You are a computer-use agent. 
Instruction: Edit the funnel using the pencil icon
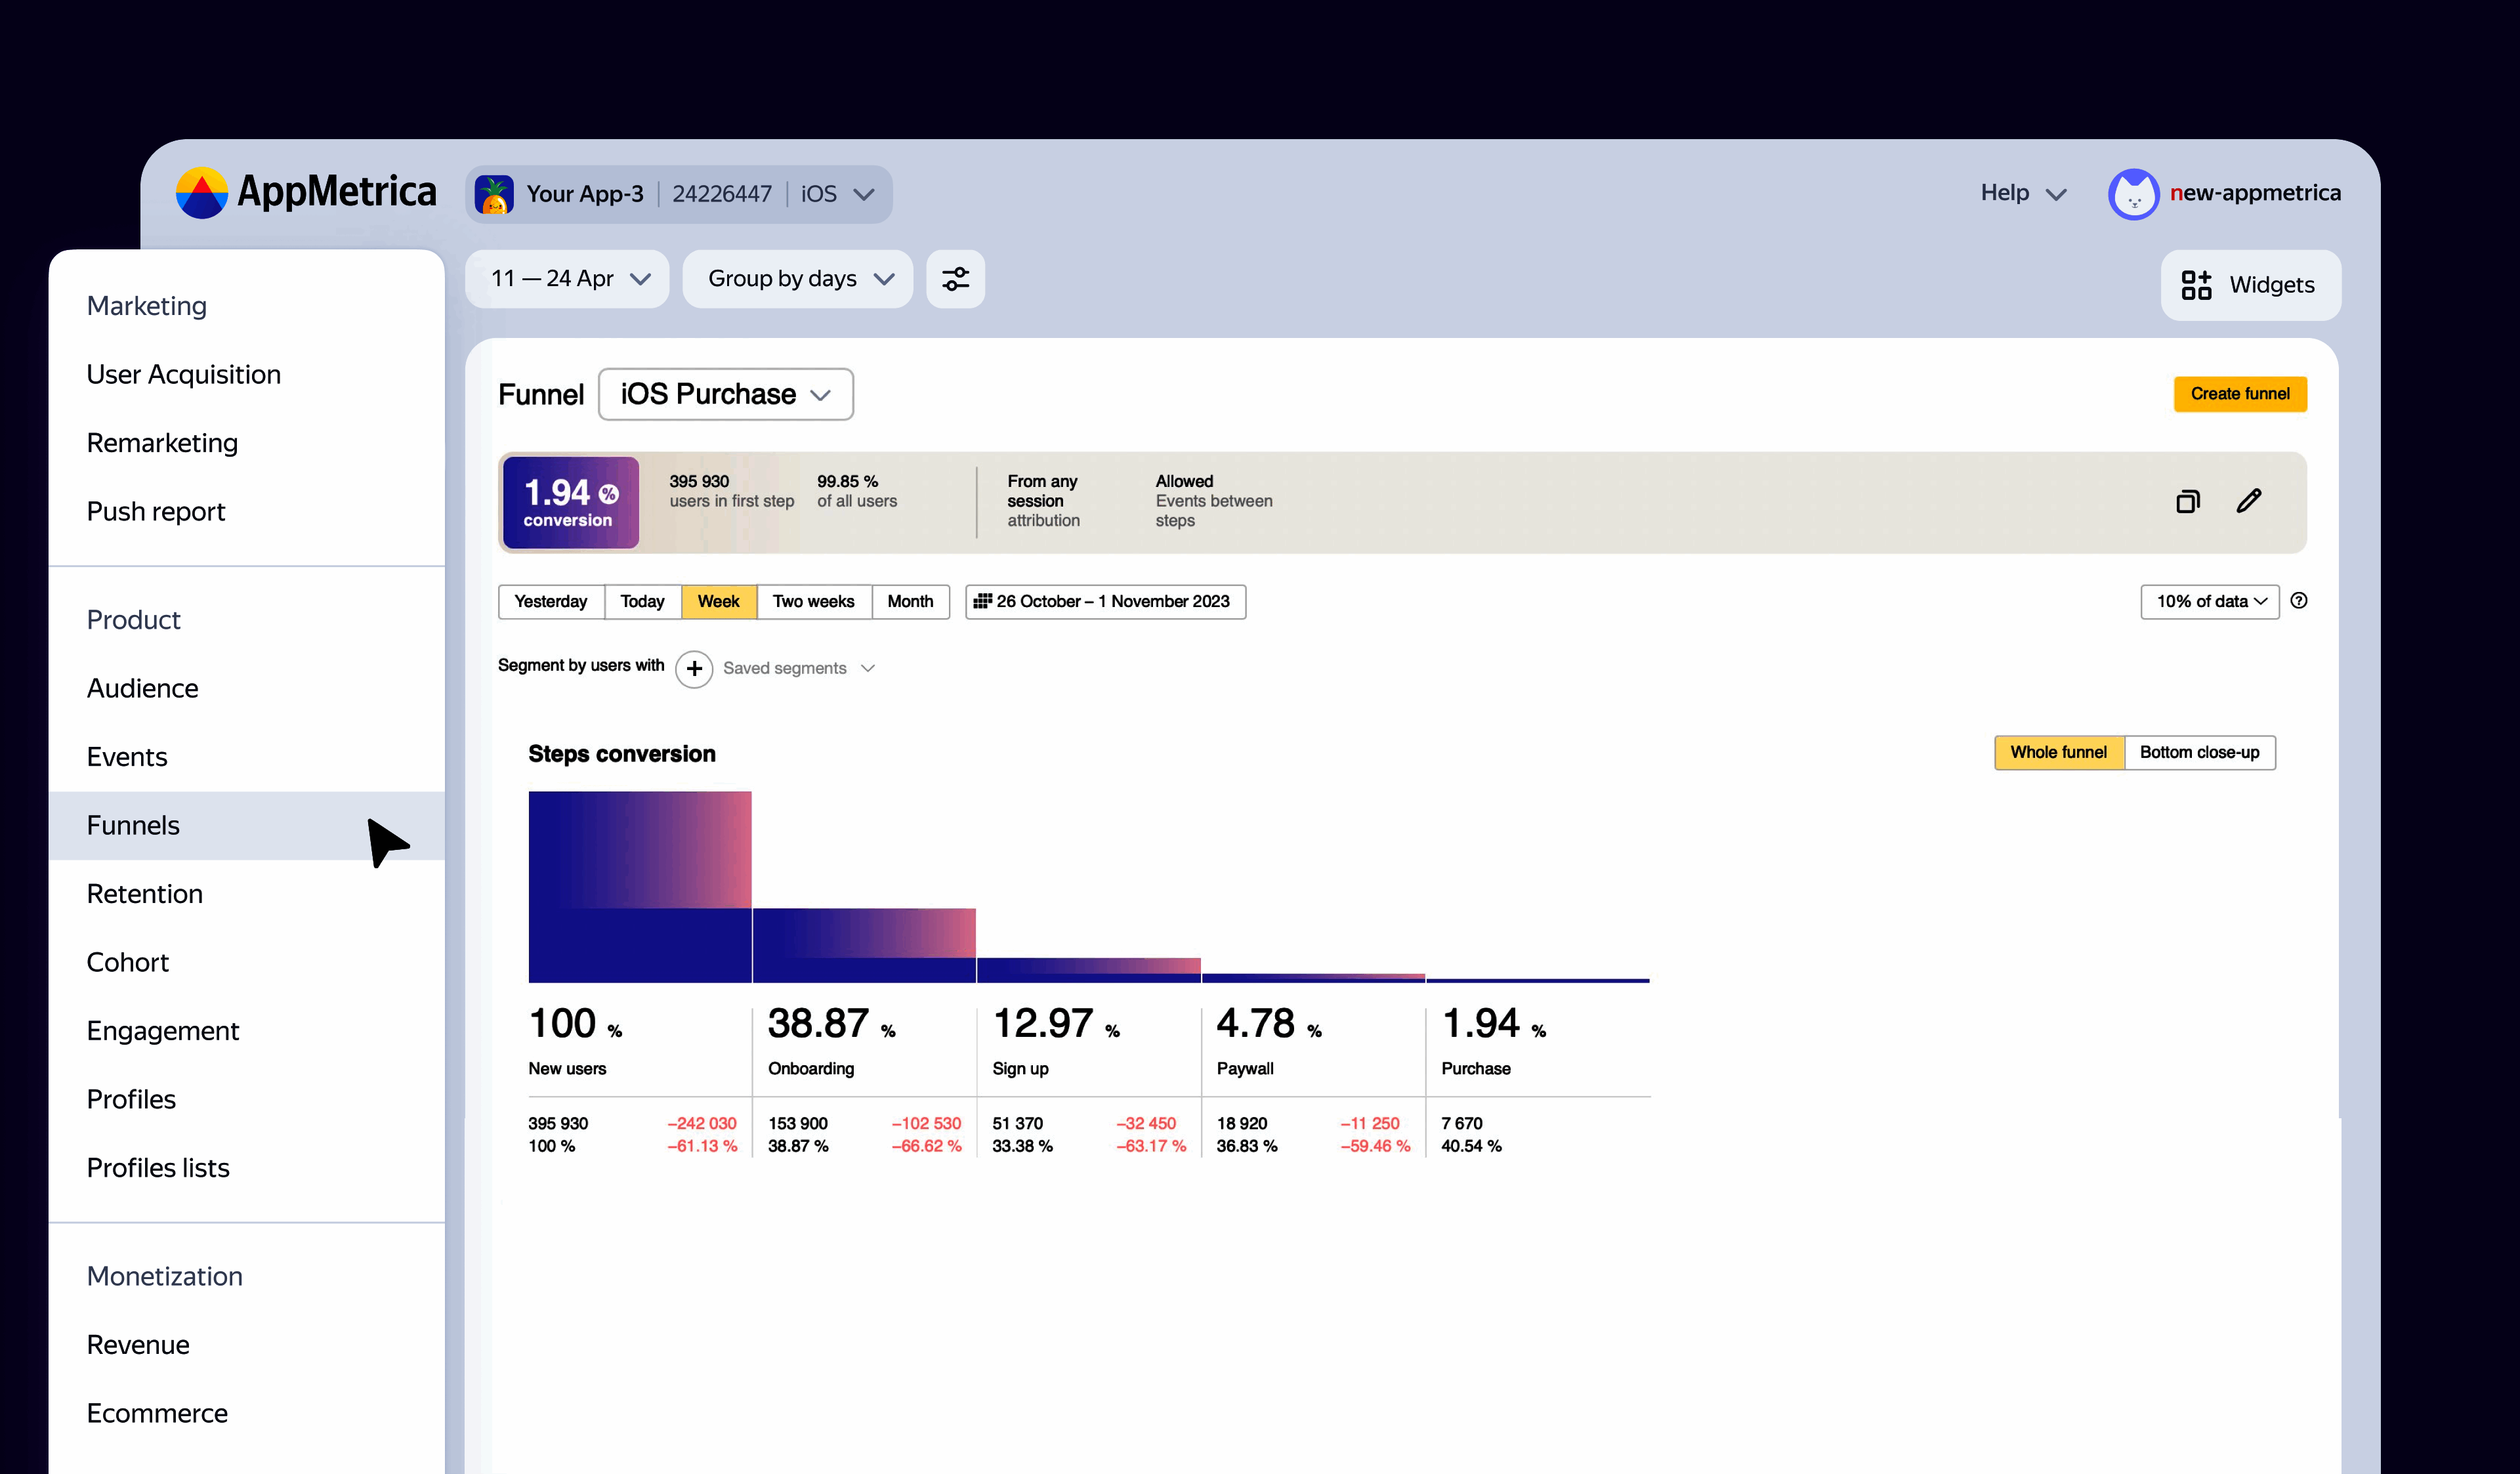coord(2250,501)
